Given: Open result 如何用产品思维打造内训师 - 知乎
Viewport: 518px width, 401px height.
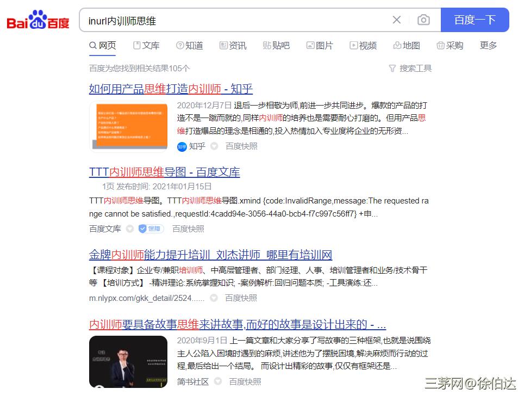Looking at the screenshot, I should (x=171, y=89).
